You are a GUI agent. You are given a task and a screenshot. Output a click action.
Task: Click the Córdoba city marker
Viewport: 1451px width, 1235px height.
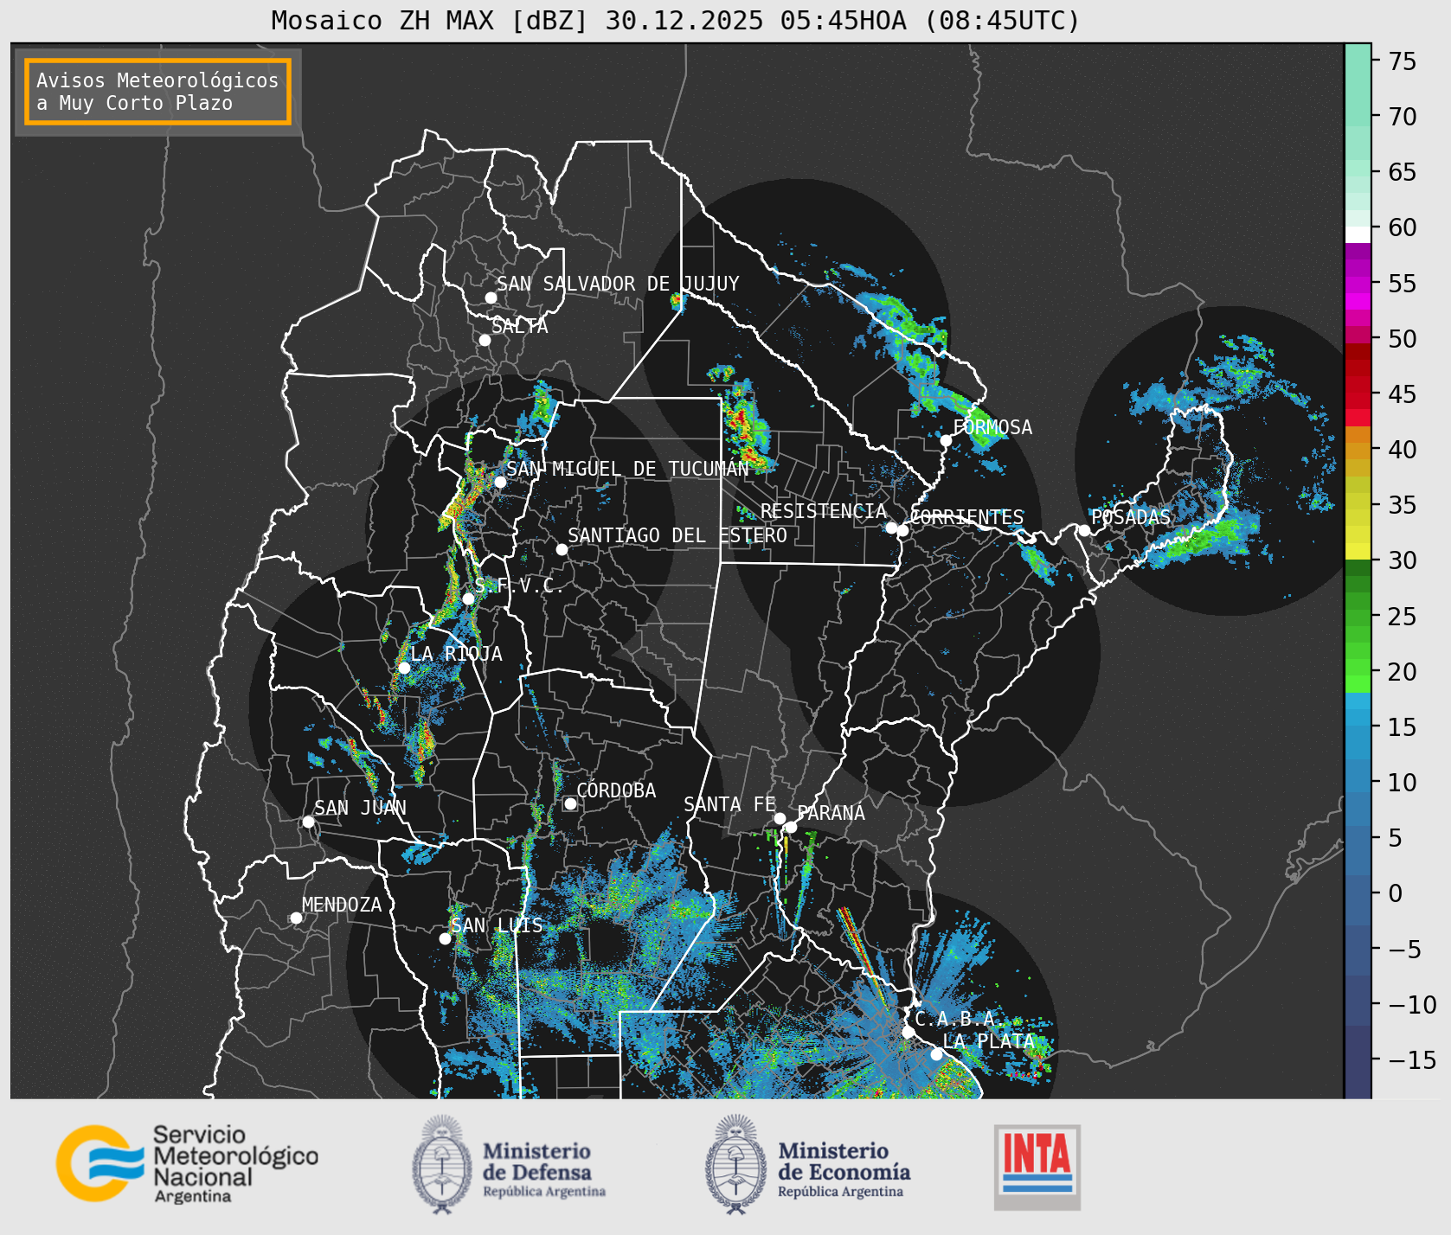click(x=570, y=803)
